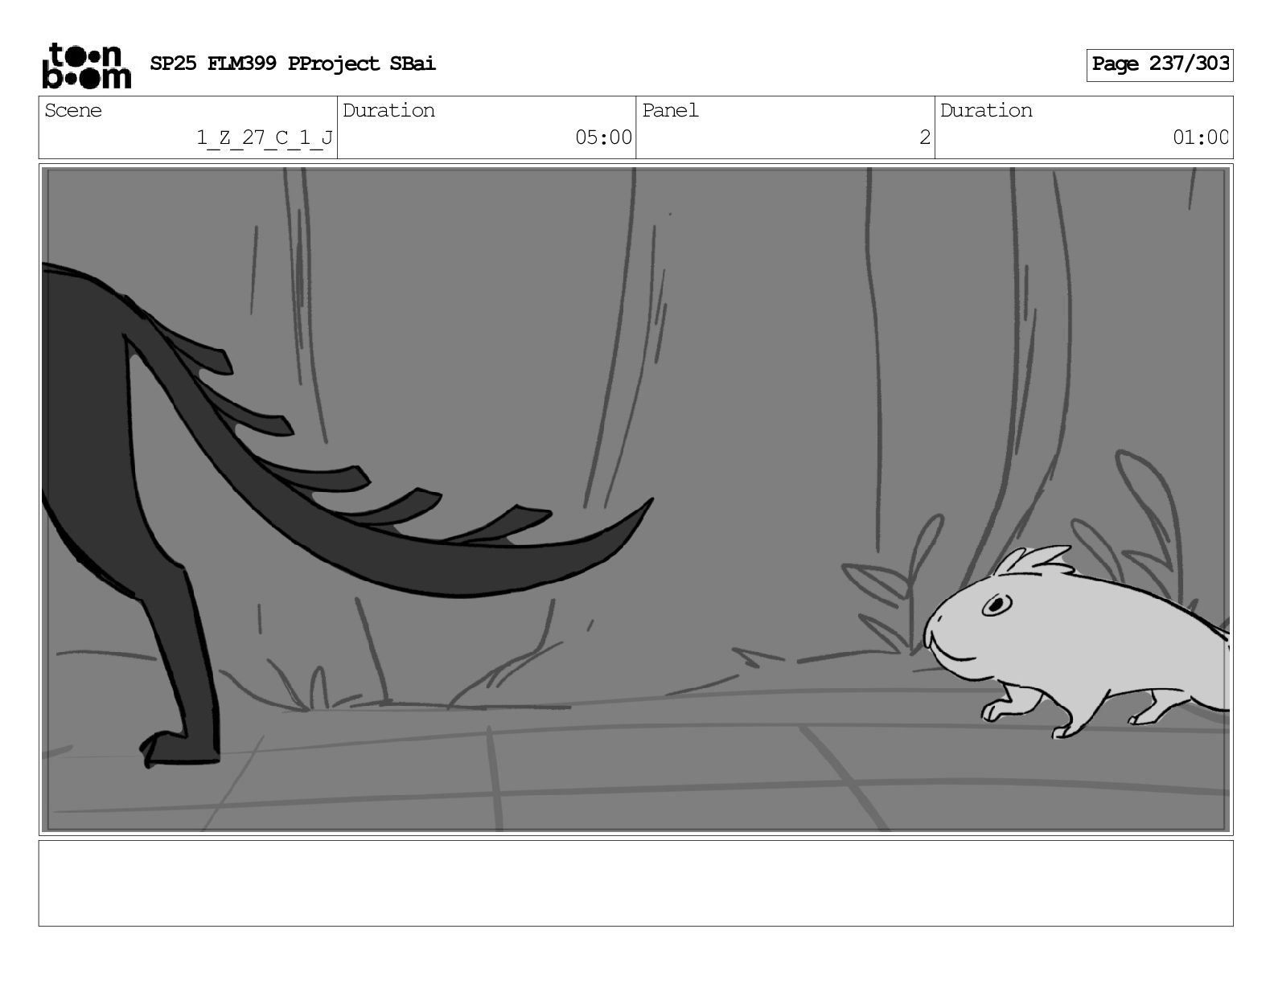The image size is (1274, 984).
Task: Select scene name '1_Z_27_C_1_J'
Action: 265,138
